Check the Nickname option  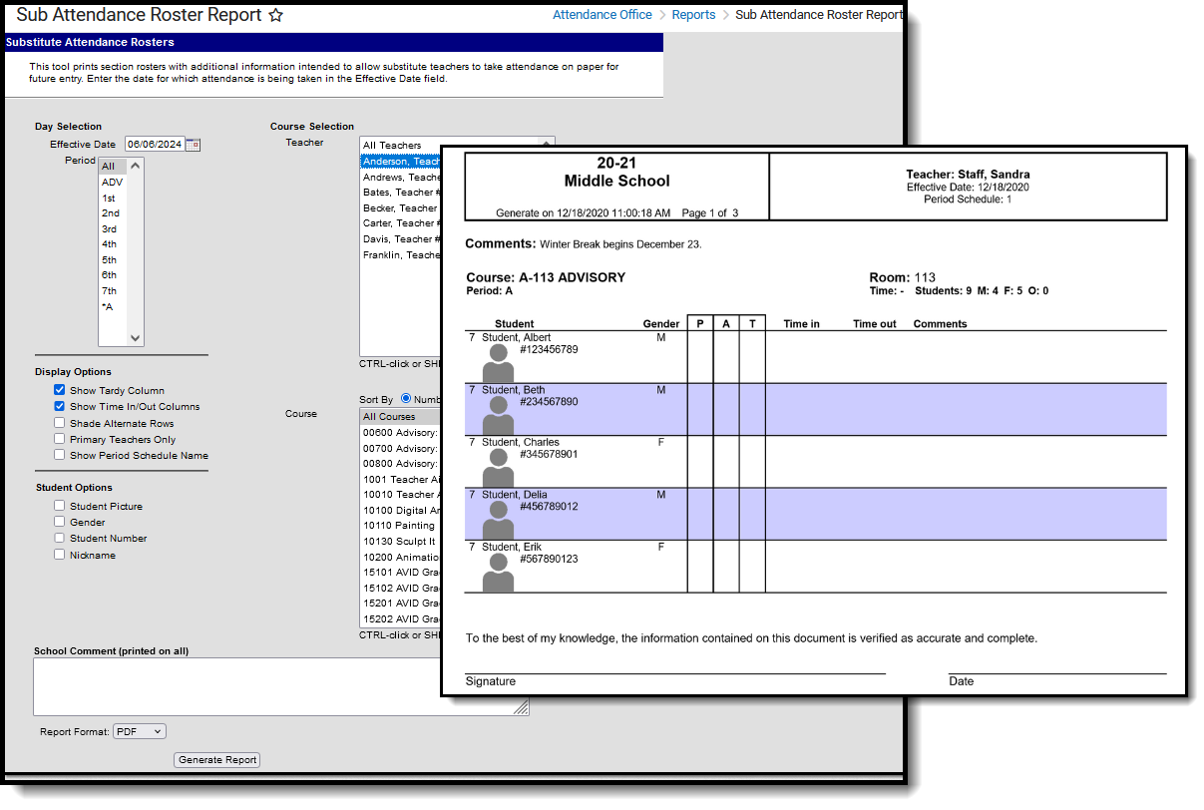[x=60, y=555]
